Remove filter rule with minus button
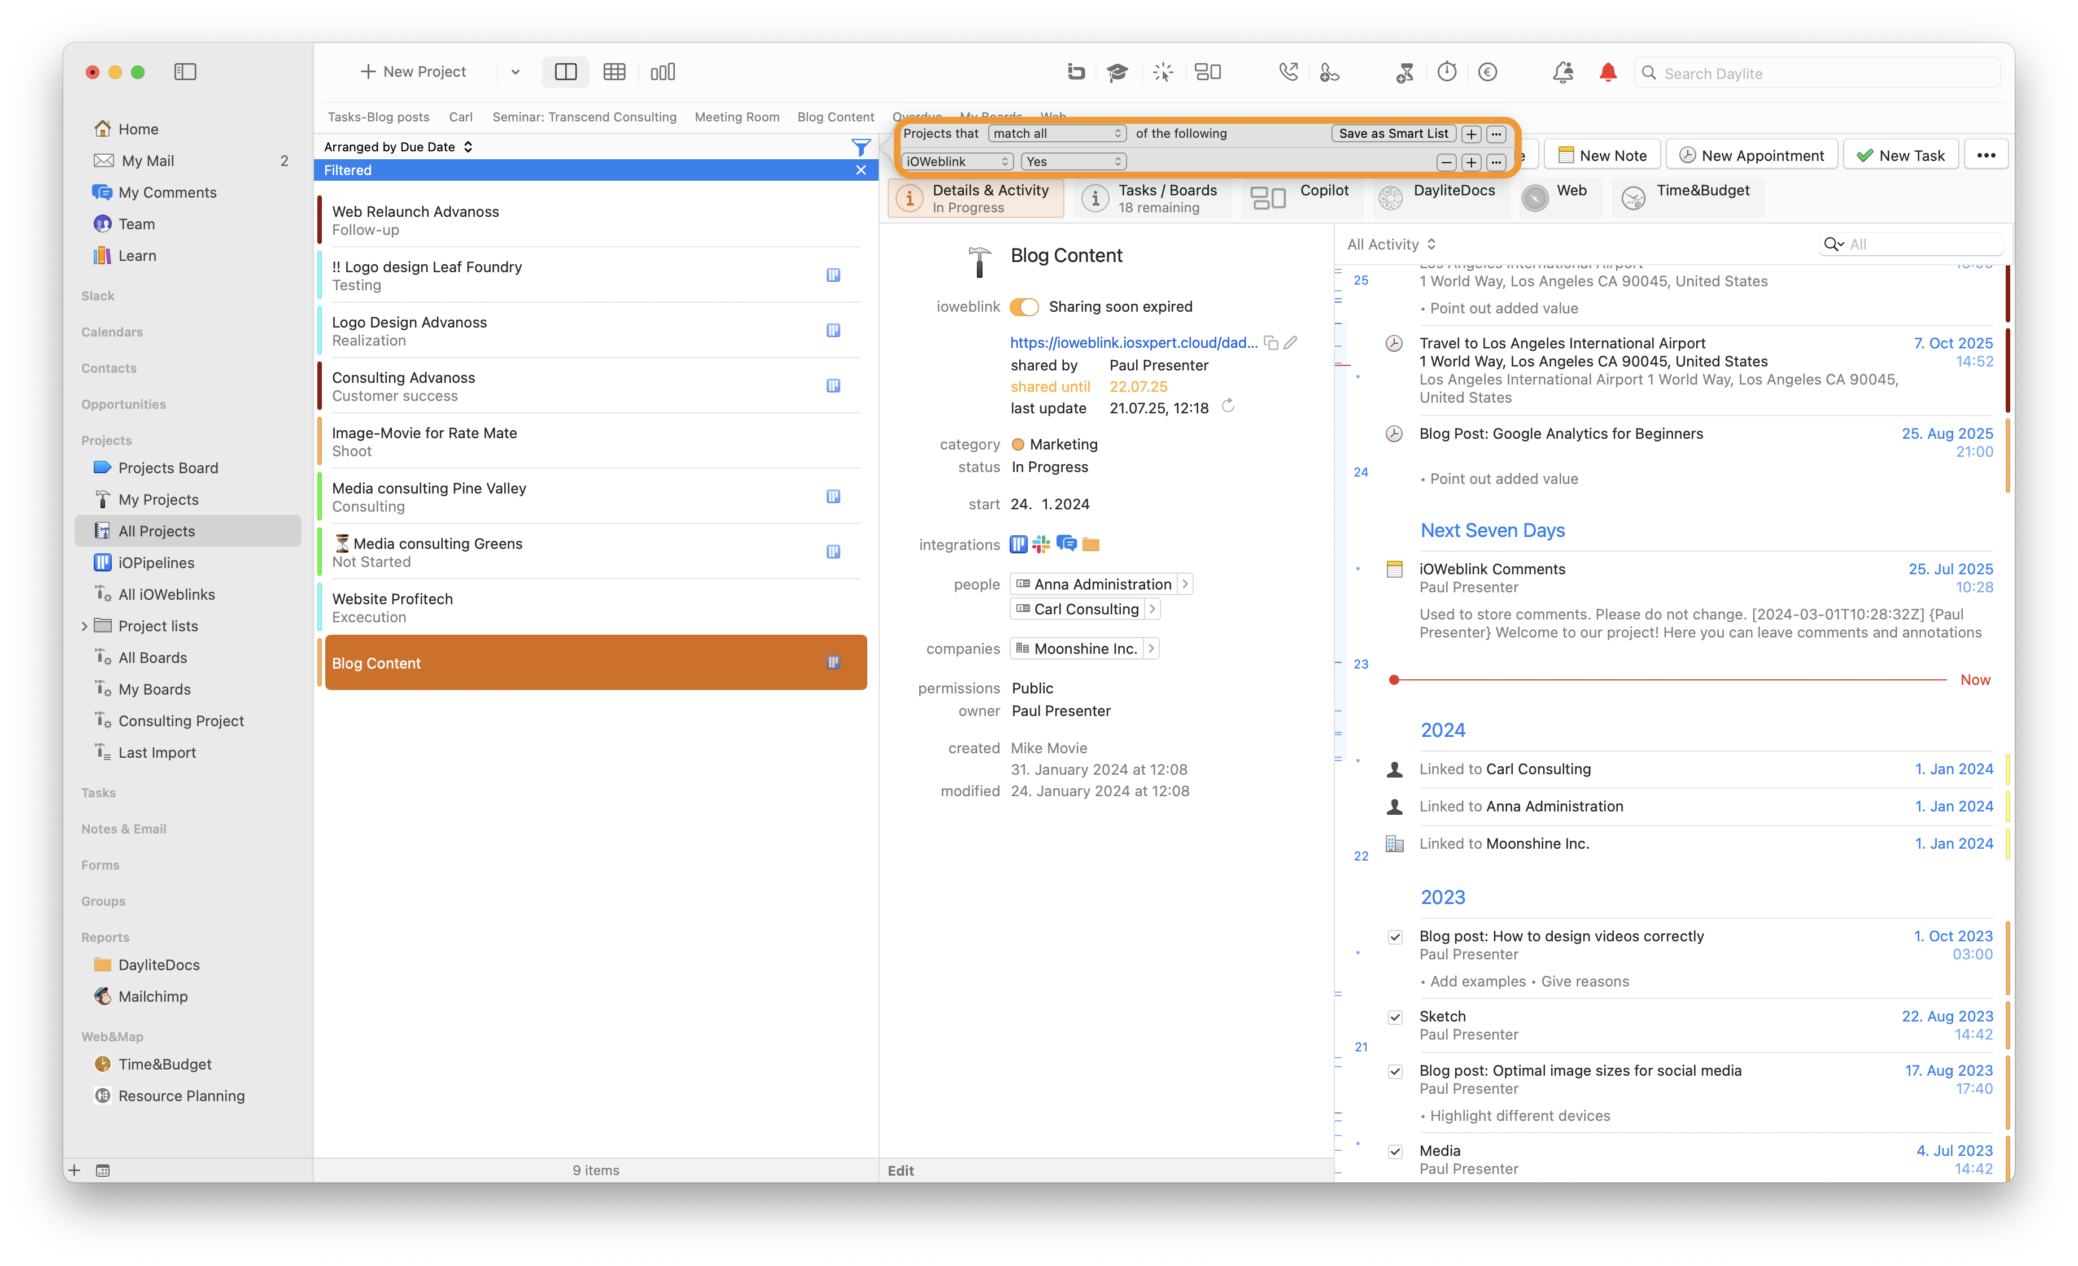2078x1266 pixels. tap(1446, 162)
